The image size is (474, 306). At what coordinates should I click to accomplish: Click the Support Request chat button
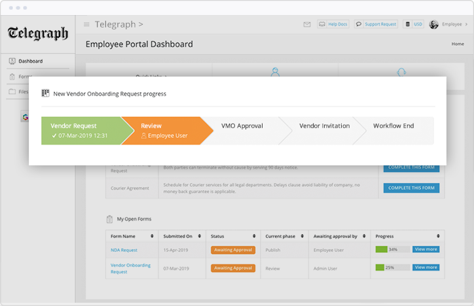pos(376,24)
